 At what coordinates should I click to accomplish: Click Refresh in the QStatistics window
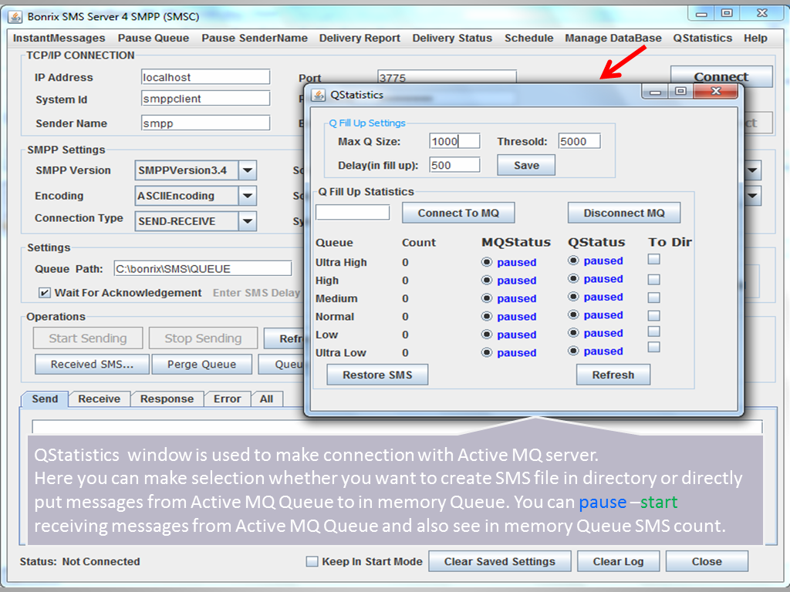[613, 375]
